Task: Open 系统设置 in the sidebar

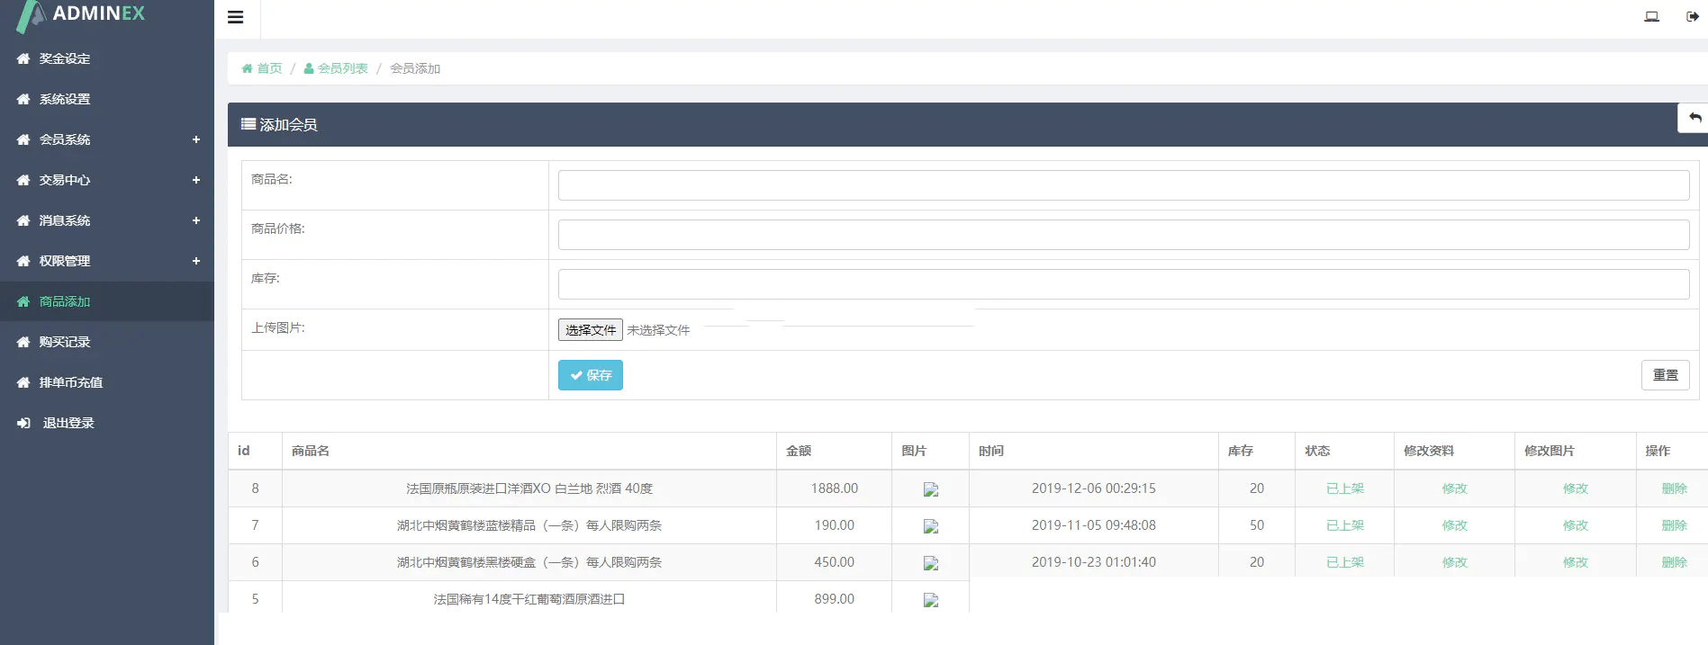Action: click(65, 99)
